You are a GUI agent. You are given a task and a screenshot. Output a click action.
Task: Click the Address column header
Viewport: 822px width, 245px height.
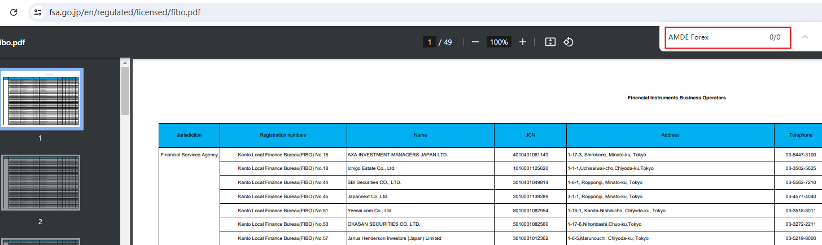[x=670, y=135]
